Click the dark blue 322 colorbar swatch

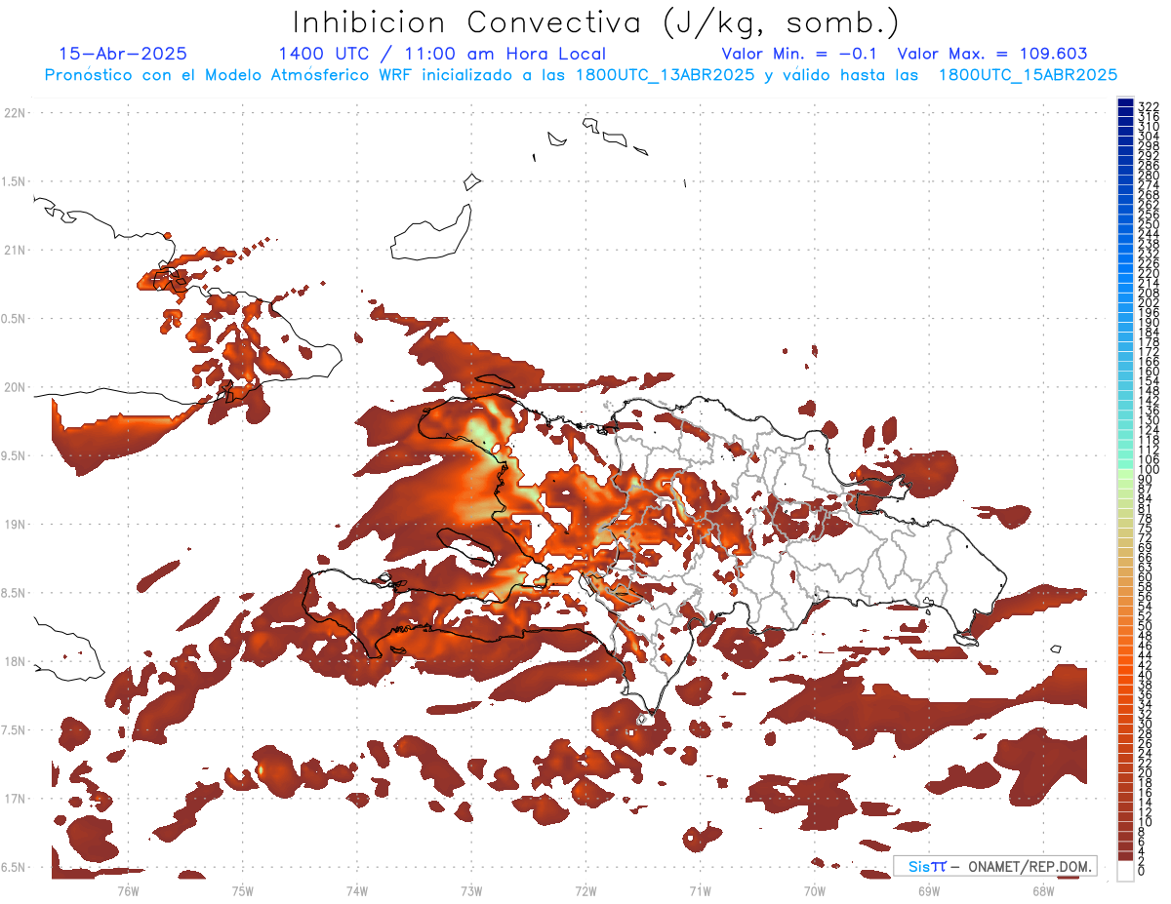coord(1125,102)
